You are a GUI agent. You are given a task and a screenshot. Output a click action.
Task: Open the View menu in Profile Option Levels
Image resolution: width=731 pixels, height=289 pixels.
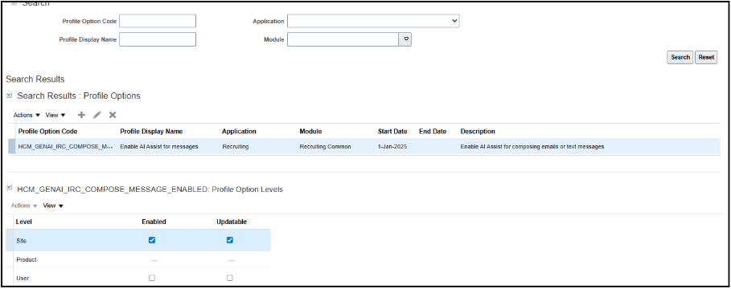[53, 206]
